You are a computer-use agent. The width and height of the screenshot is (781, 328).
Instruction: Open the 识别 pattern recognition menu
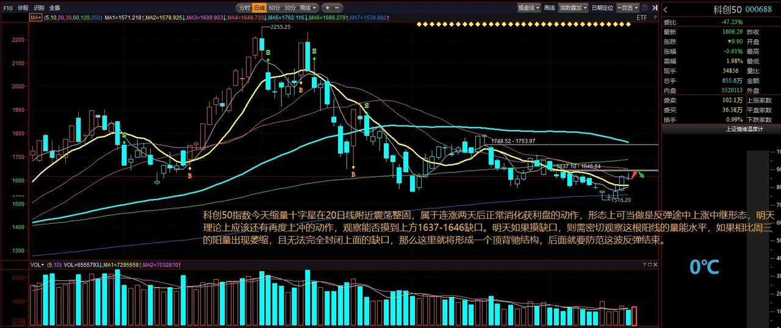pos(38,8)
